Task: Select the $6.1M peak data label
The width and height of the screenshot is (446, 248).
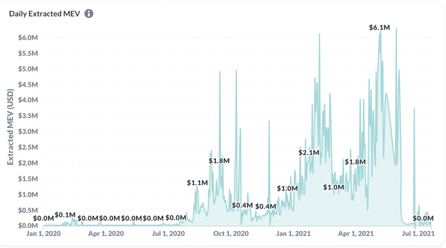Action: click(379, 28)
